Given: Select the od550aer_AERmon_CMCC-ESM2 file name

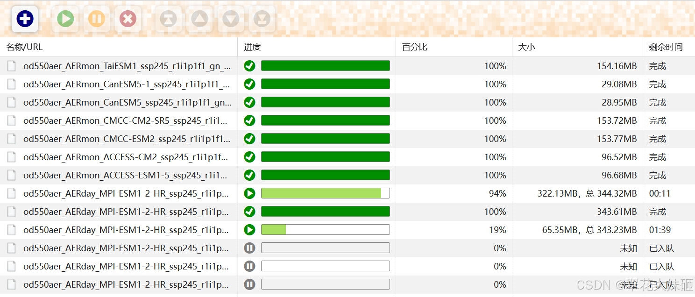Looking at the screenshot, I should [127, 139].
